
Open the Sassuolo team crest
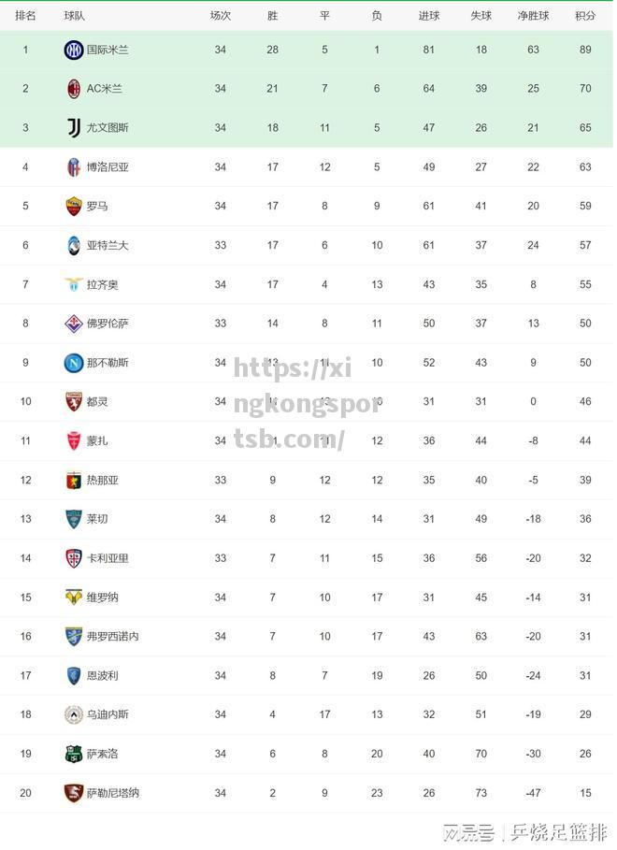[x=74, y=754]
